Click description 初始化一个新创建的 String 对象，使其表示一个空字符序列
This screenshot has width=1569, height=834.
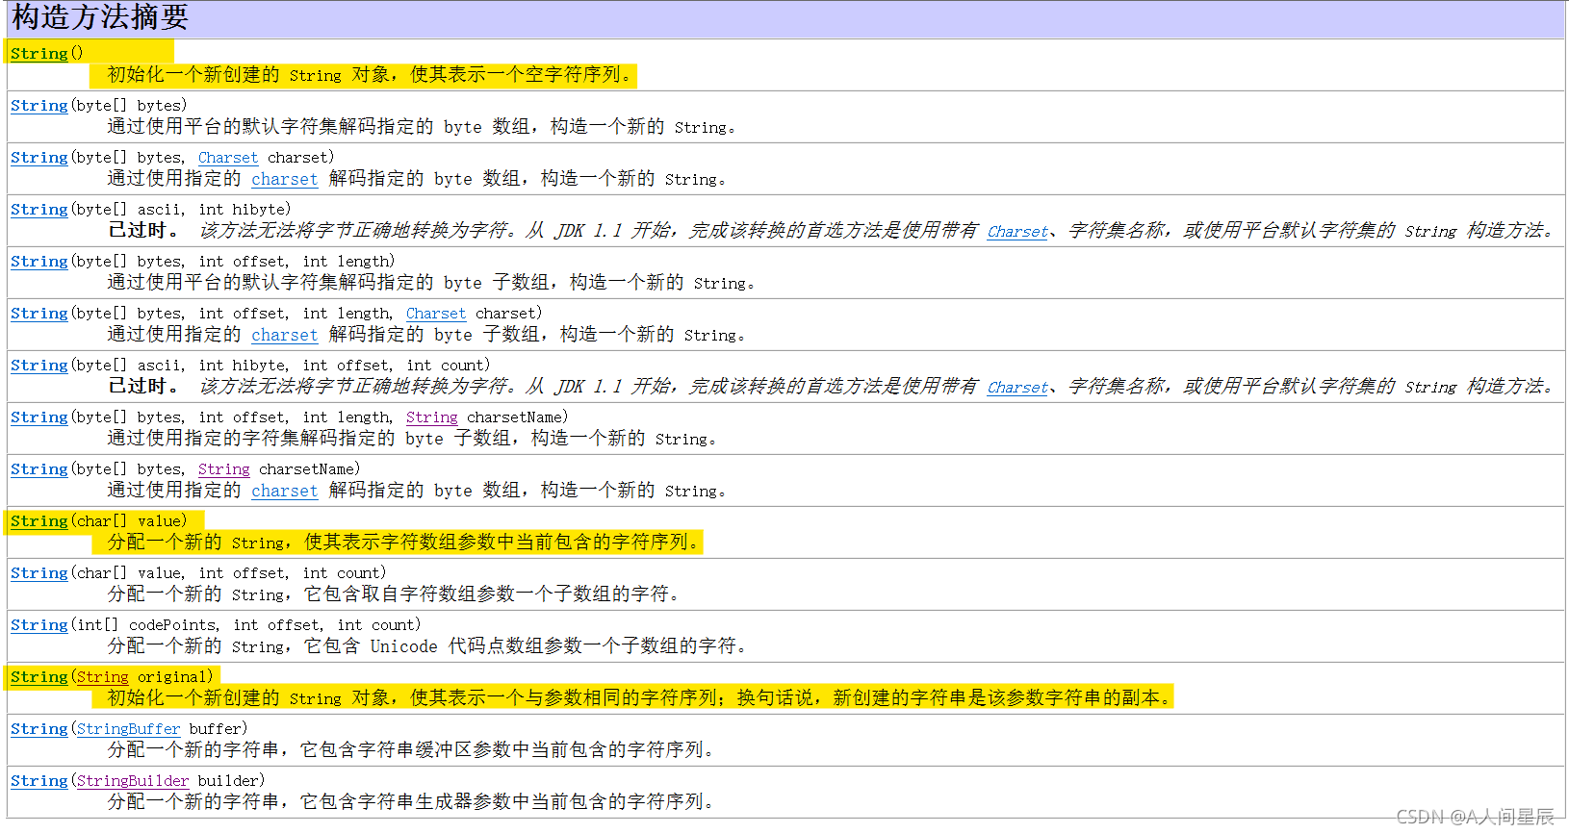pyautogui.click(x=371, y=75)
